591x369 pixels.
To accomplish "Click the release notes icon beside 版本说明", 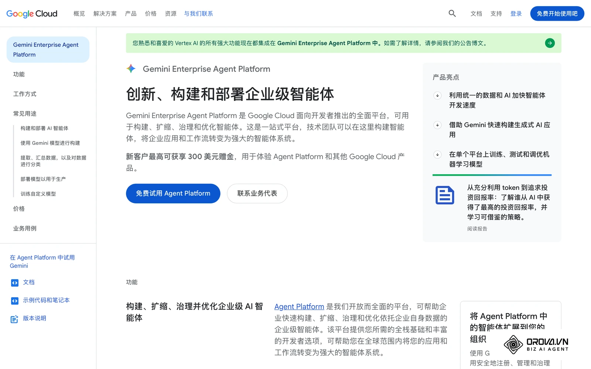I will tap(14, 319).
